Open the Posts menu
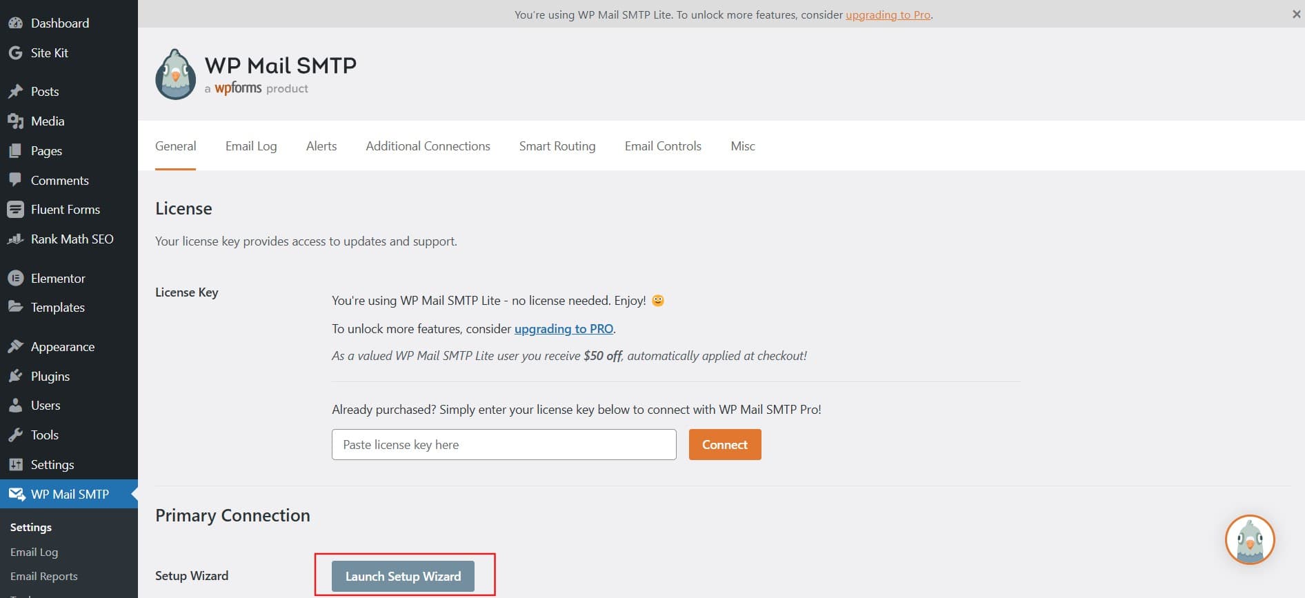Viewport: 1305px width, 598px height. click(x=69, y=91)
